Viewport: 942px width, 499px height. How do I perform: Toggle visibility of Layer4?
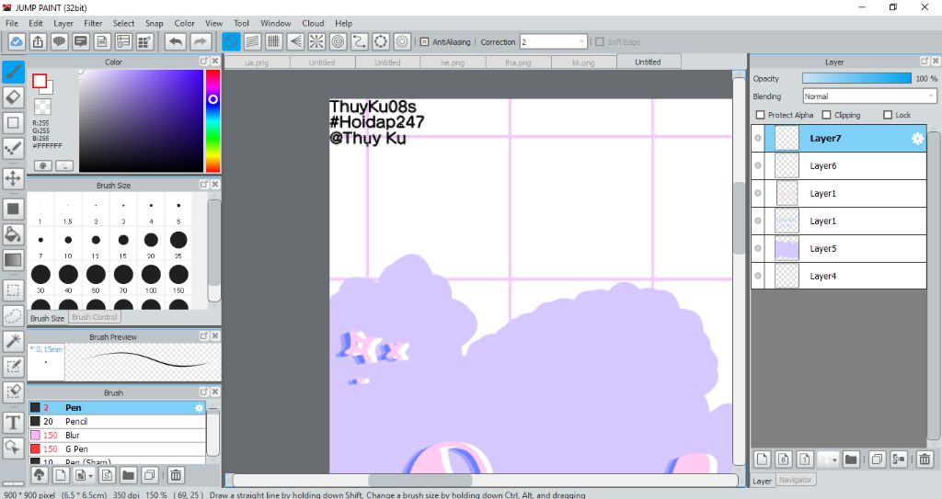click(758, 277)
